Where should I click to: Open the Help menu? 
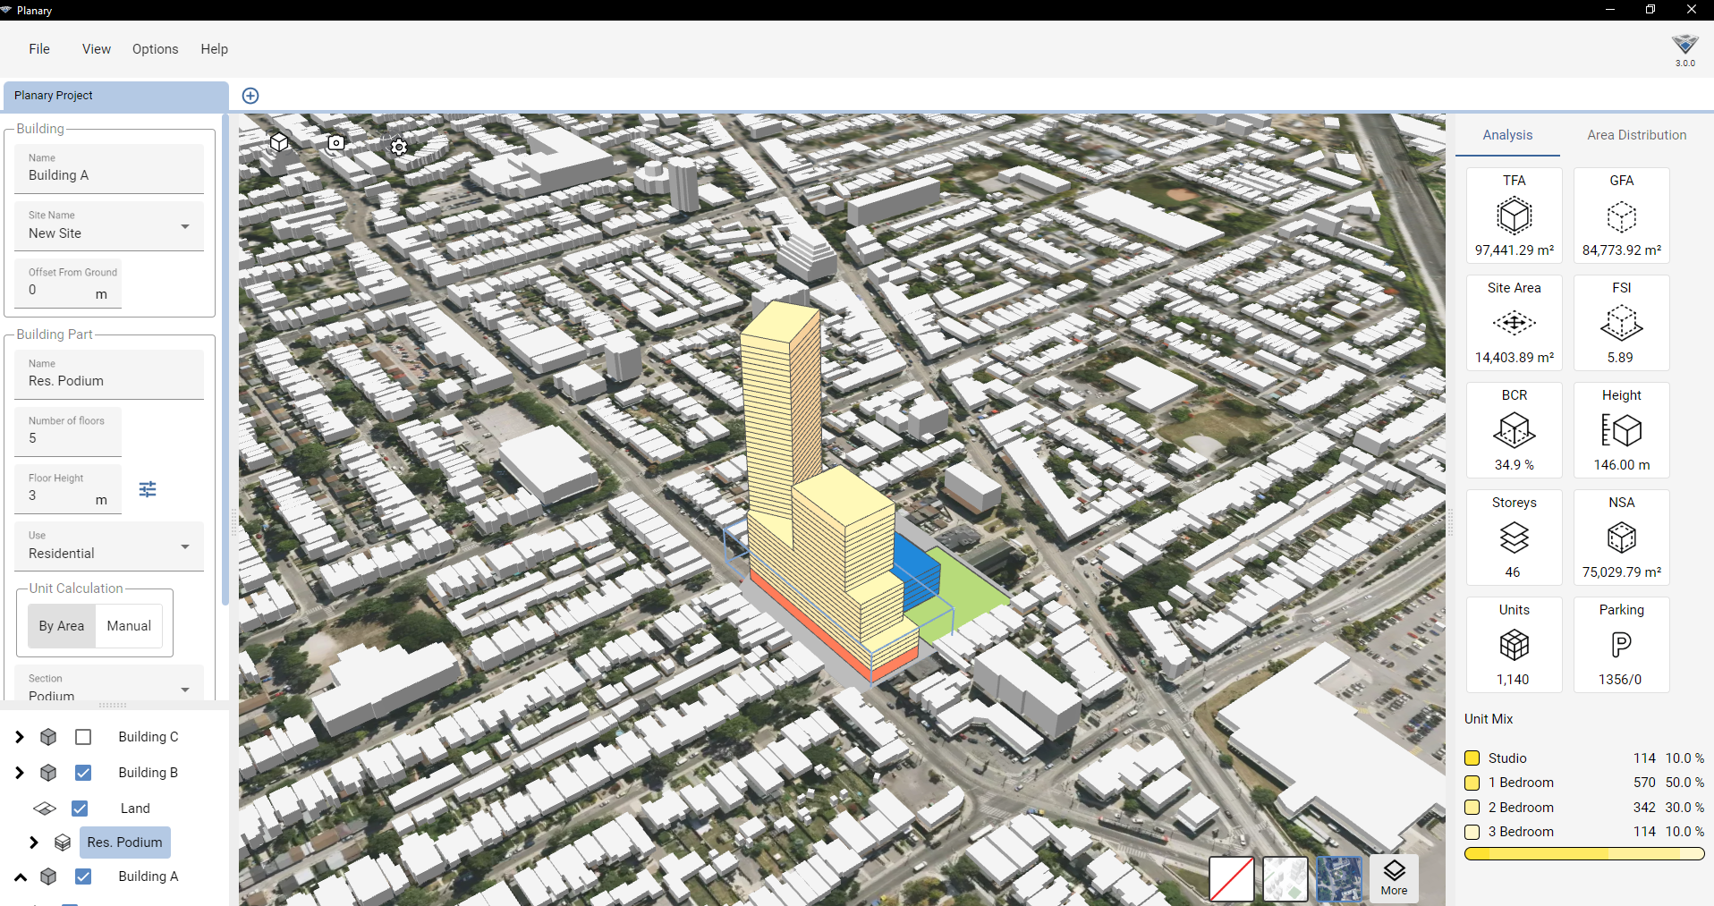pos(215,49)
